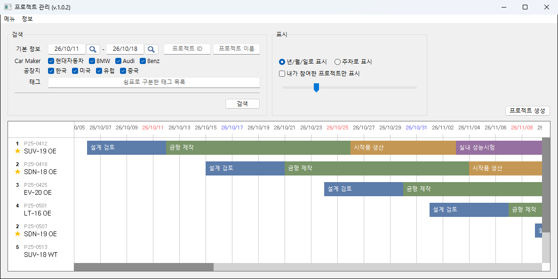The image size is (558, 279).
Task: Click the date header 26/10/21
Action: point(285,128)
